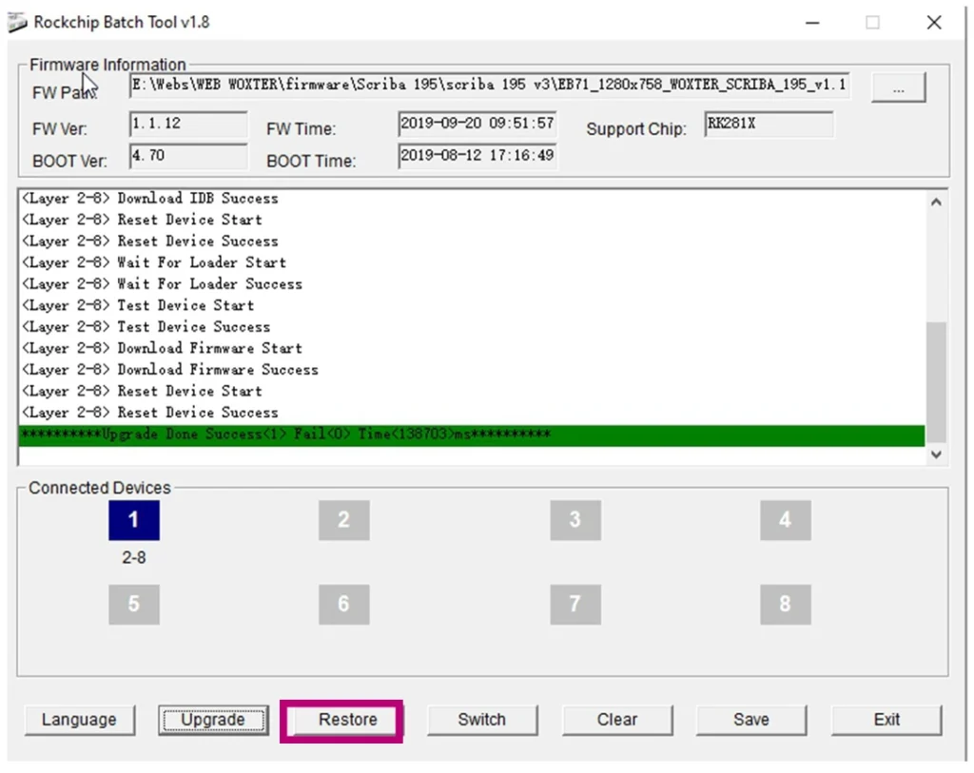Exit the Rockchip Batch Tool
The width and height of the screenshot is (974, 773).
[886, 720]
